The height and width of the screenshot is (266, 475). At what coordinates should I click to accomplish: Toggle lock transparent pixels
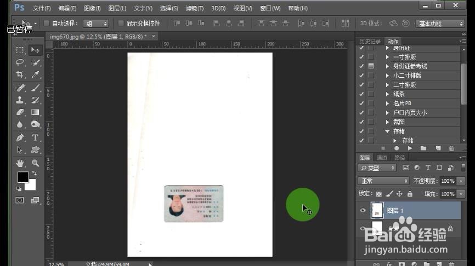[379, 194]
